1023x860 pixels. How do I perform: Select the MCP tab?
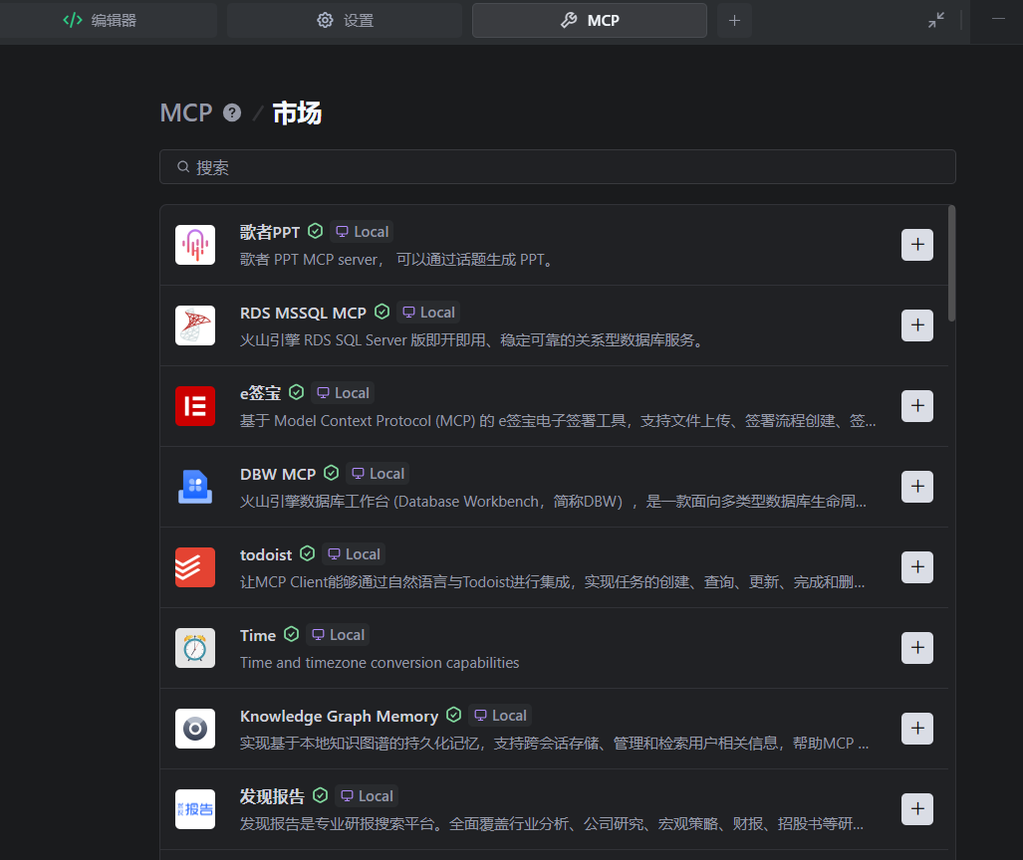tap(589, 20)
